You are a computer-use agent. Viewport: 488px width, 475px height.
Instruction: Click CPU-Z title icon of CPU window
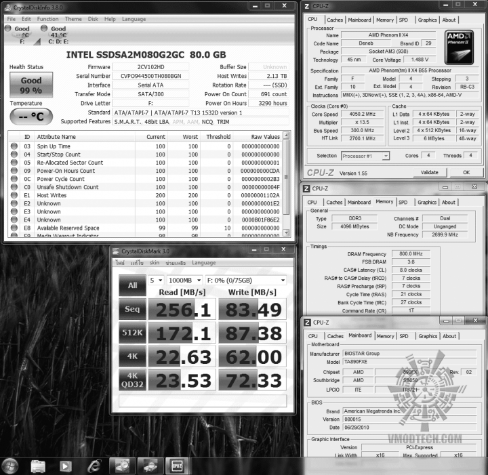click(307, 6)
